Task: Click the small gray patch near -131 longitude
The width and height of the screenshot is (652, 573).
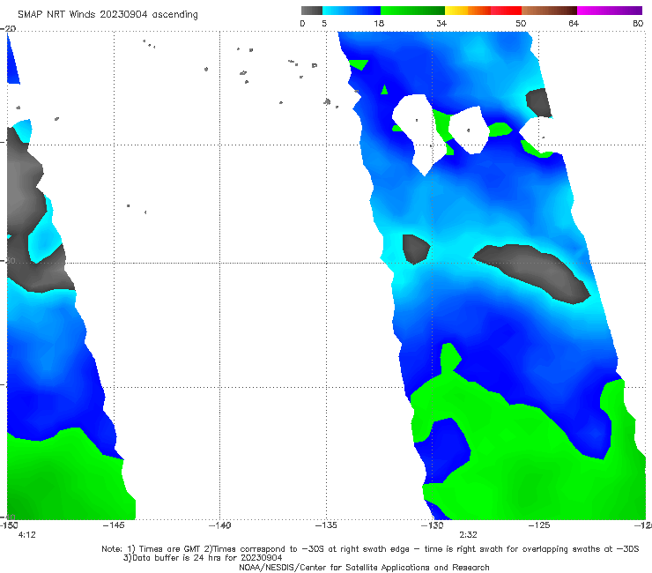Action: point(415,249)
